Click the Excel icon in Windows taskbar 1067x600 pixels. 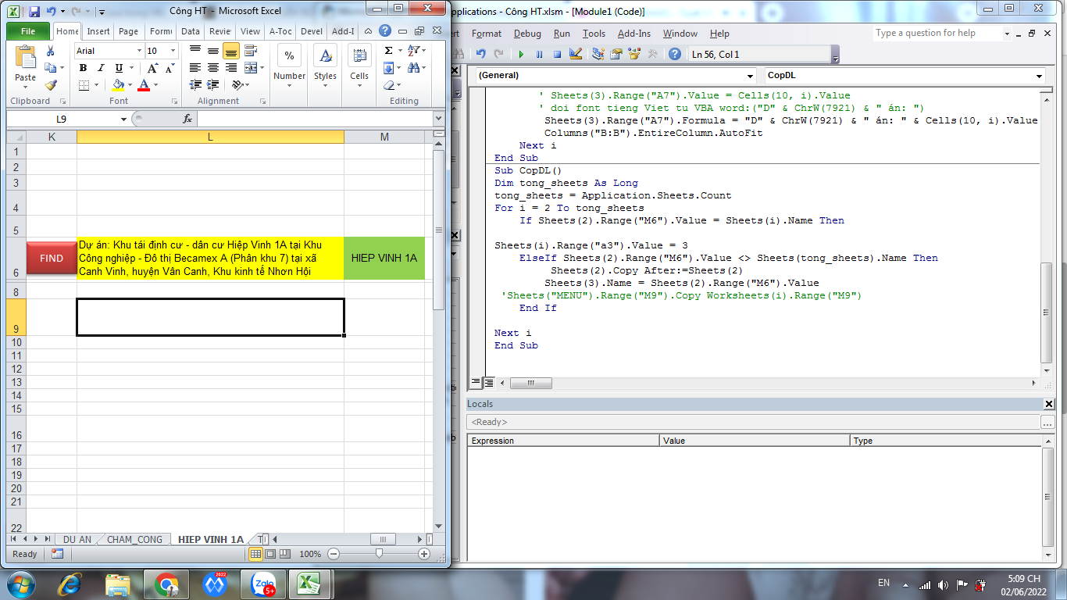[x=311, y=584]
